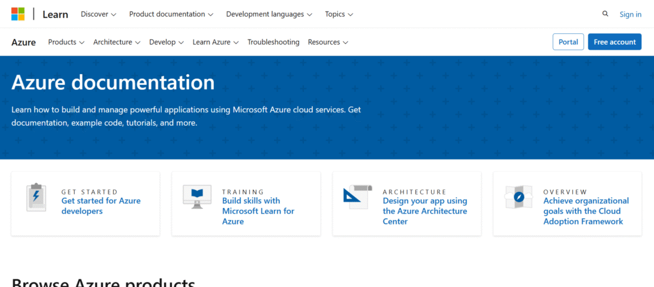Click the Architecture triangle ruler icon

[x=358, y=196]
